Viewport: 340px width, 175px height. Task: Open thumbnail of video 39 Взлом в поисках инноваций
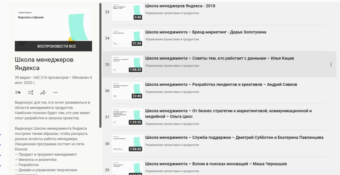(x=127, y=168)
